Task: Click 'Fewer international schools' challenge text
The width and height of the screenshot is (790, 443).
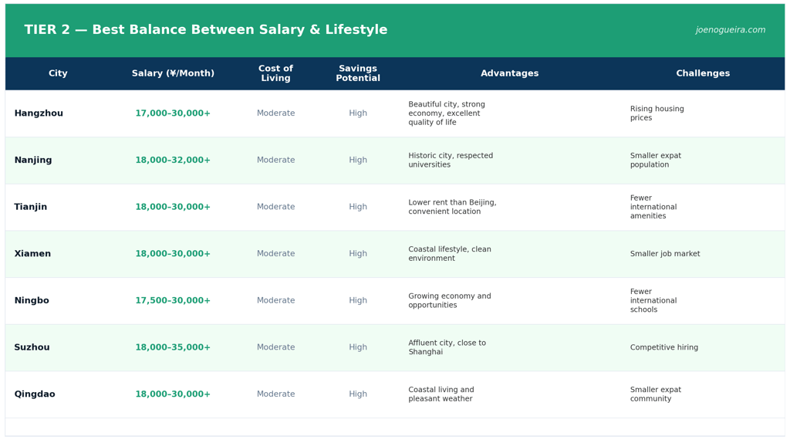Action: (x=653, y=300)
